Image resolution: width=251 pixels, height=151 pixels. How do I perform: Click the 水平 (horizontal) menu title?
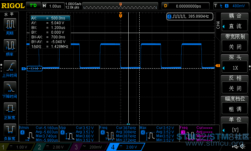[9, 14]
